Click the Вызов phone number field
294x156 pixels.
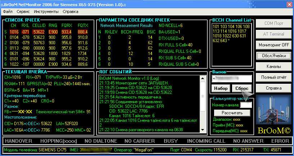click(232, 79)
